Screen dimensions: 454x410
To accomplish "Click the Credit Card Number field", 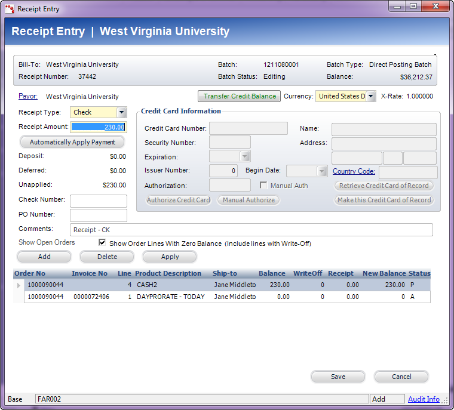I will click(249, 128).
